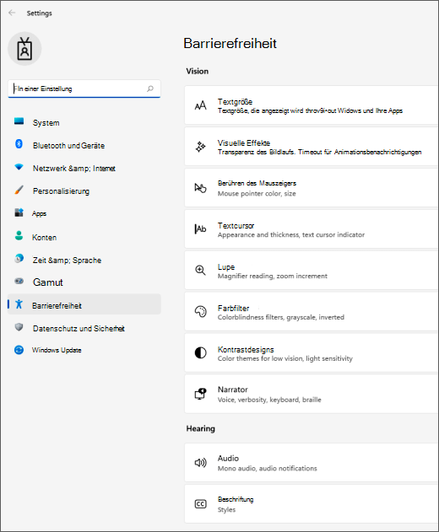The height and width of the screenshot is (532, 439).
Task: Select Windows Update label
Action: click(x=57, y=350)
